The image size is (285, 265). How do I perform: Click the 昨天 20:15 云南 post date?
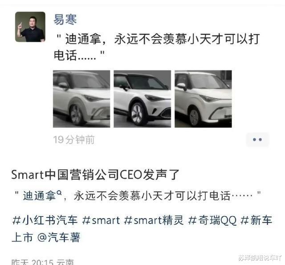(43, 262)
